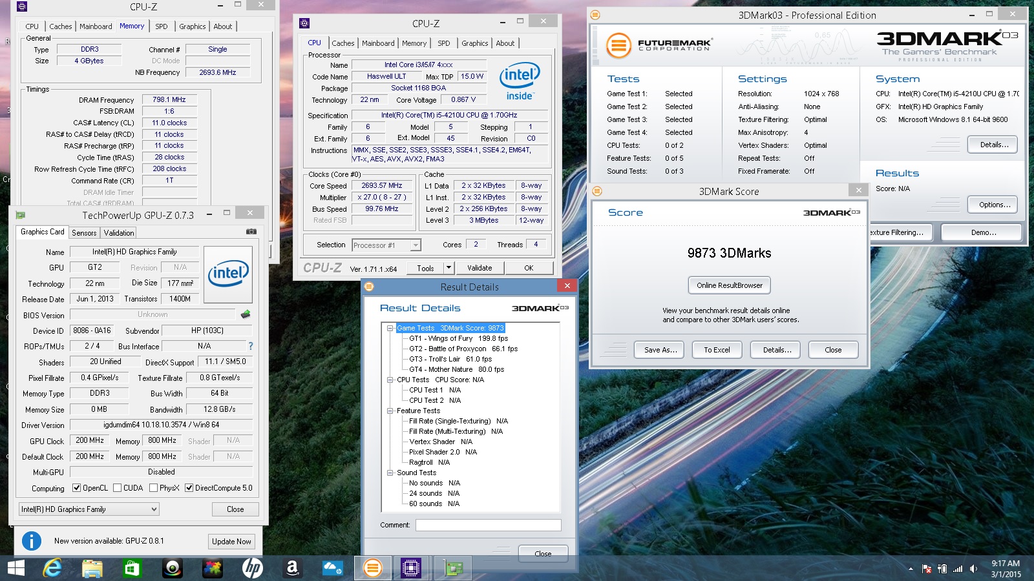
Task: Click Online ResultBrowser button
Action: pyautogui.click(x=730, y=285)
